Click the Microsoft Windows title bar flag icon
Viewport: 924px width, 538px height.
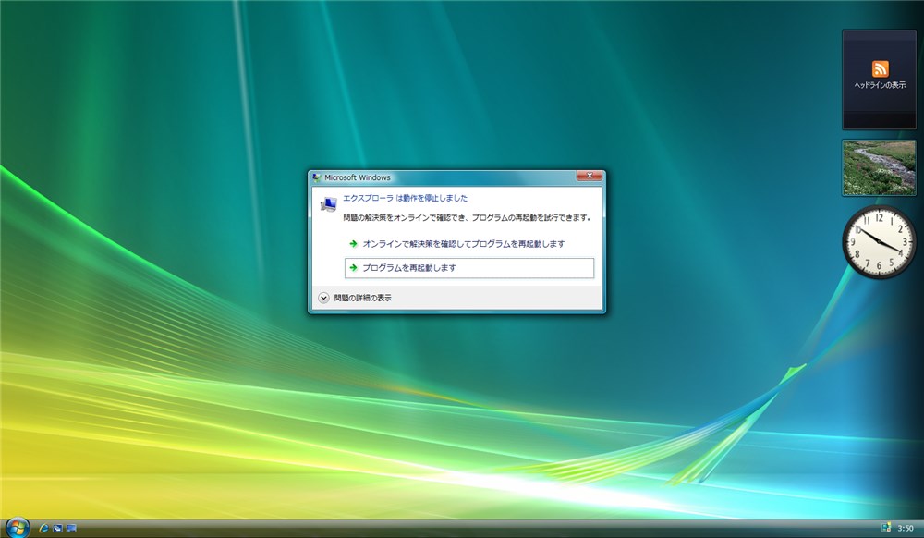click(x=316, y=177)
